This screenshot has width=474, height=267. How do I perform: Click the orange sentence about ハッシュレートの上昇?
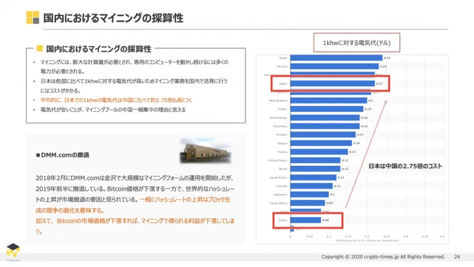click(x=133, y=205)
